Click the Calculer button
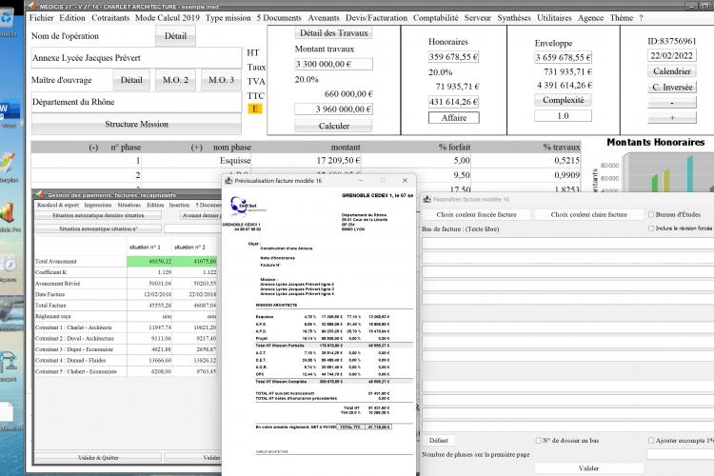 (334, 126)
